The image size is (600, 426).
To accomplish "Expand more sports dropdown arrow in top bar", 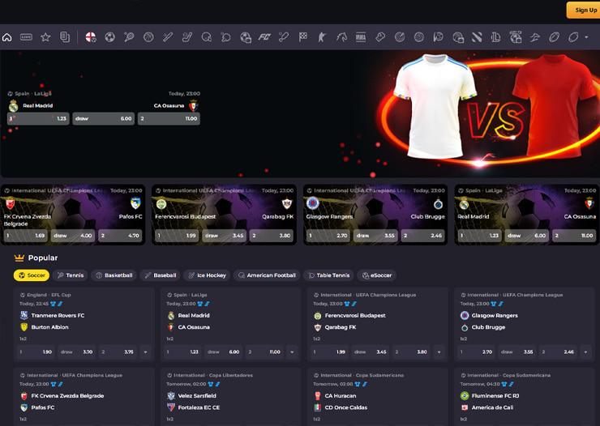I will pos(587,37).
